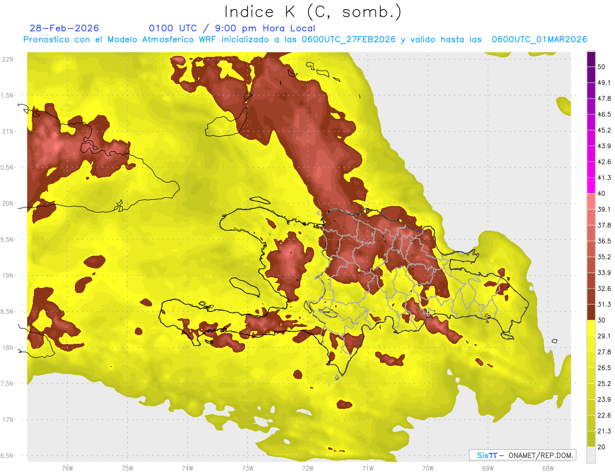The height and width of the screenshot is (475, 615).
Task: Click the "18N" latitude label
Action: (9, 347)
